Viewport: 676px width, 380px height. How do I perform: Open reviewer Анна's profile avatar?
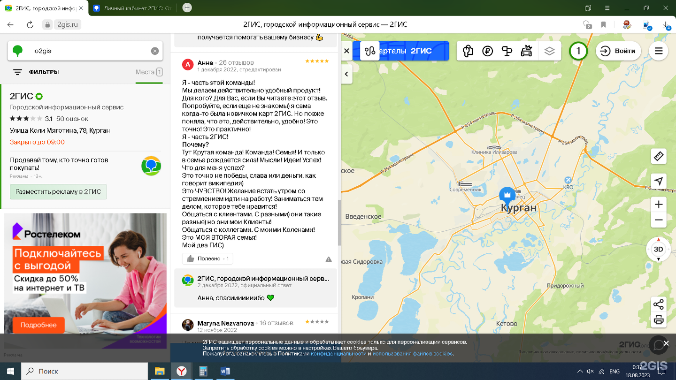pos(188,65)
